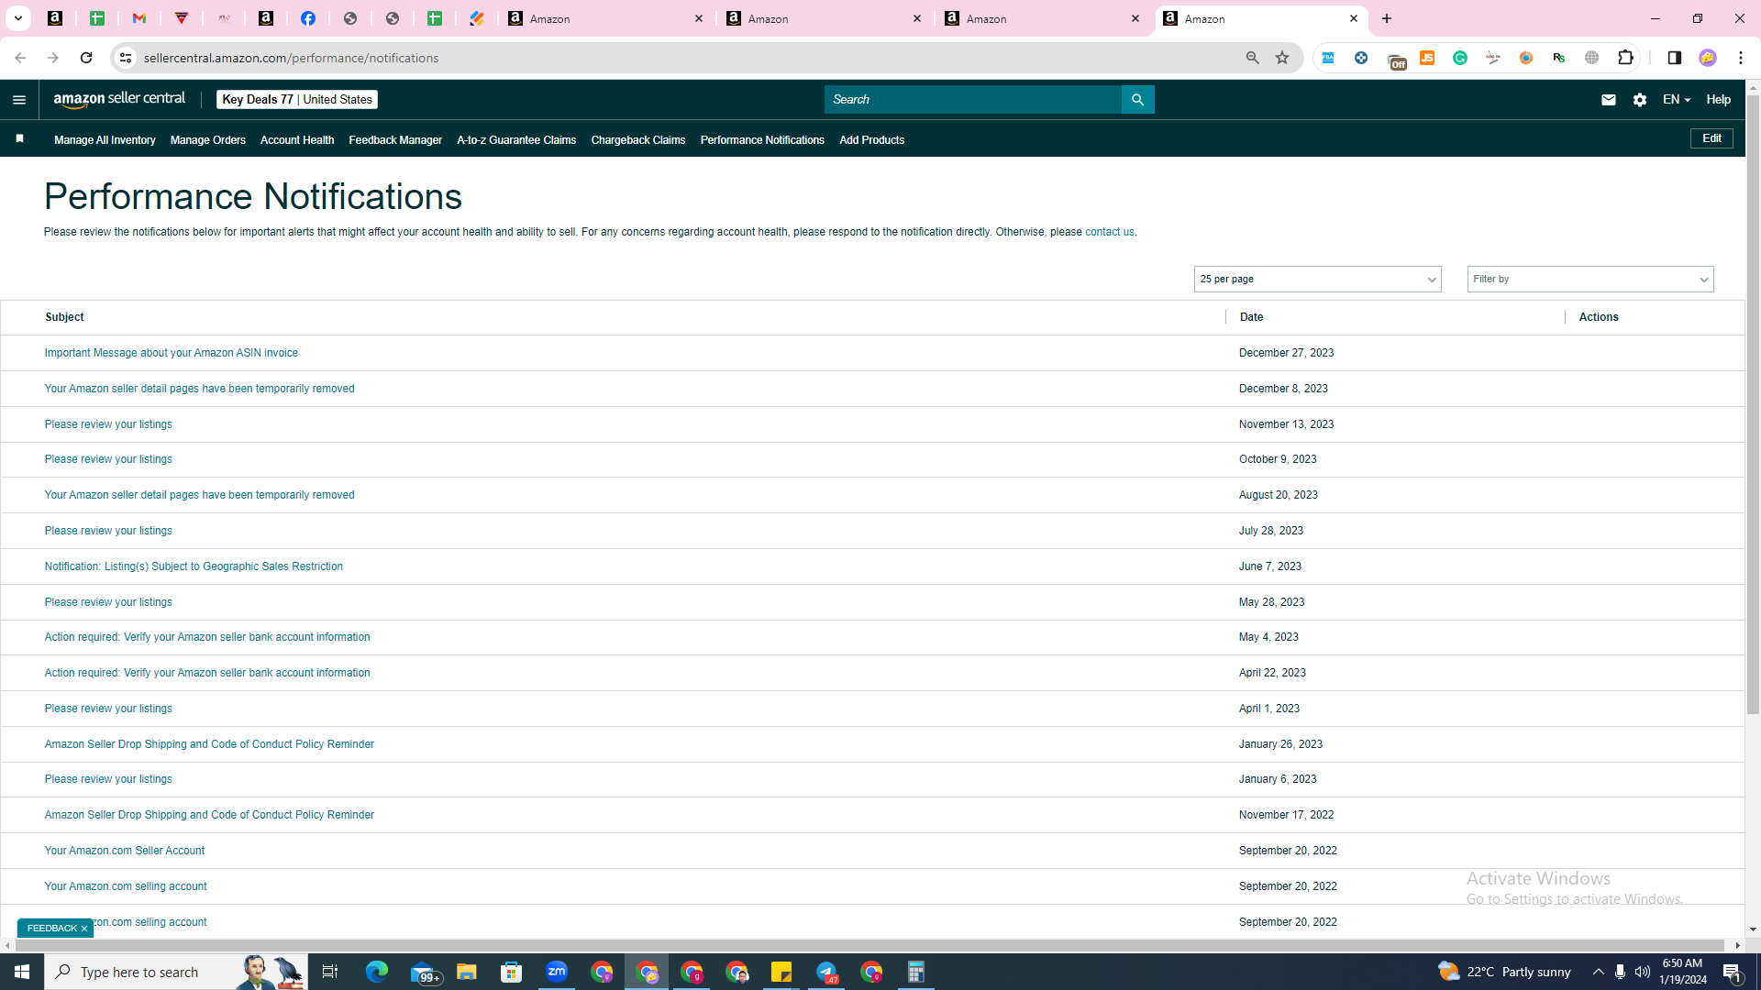
Task: Click the vertical page scrollbar thumb
Action: click(1753, 403)
